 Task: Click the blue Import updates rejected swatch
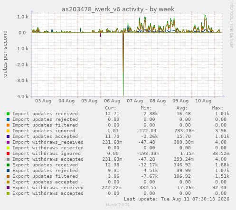click(8, 119)
